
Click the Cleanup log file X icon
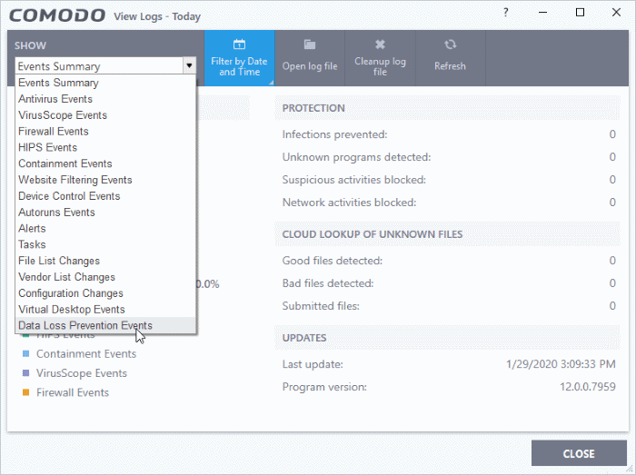(x=380, y=44)
